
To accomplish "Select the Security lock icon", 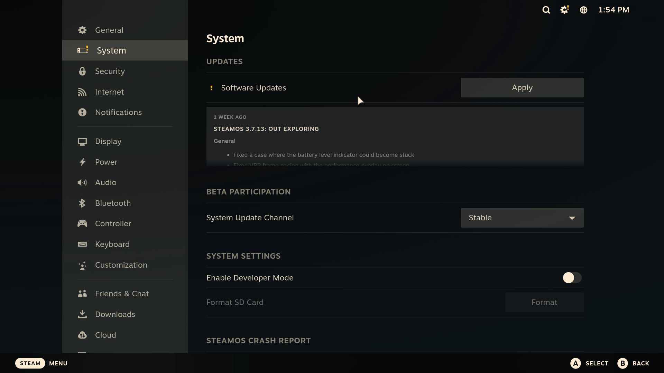I will [x=82, y=71].
